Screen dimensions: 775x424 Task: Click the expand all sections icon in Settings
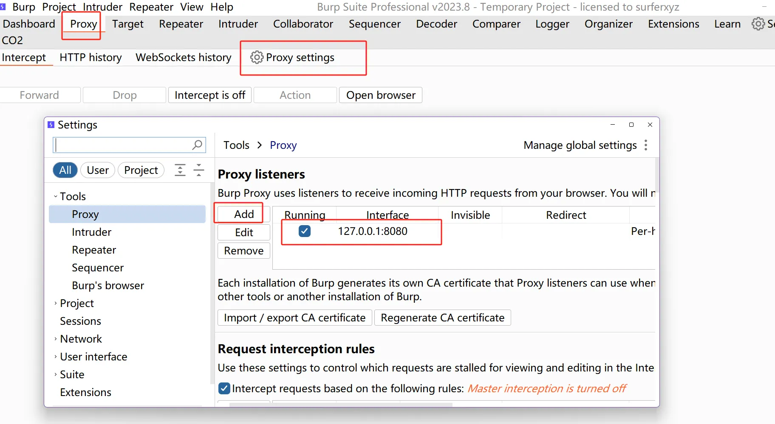point(180,170)
